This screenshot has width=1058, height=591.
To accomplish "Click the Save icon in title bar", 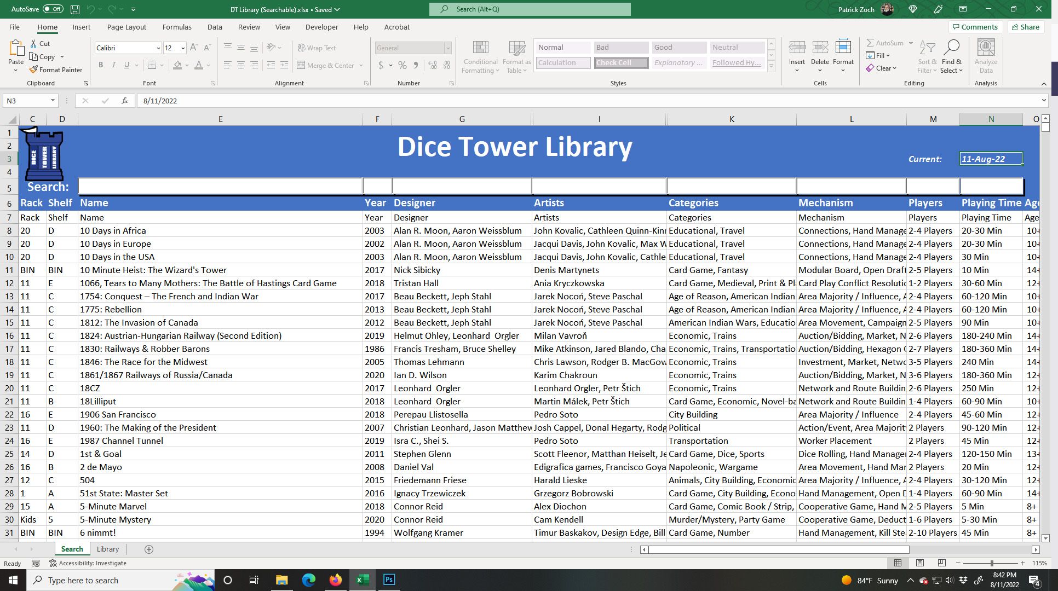I will (x=75, y=9).
